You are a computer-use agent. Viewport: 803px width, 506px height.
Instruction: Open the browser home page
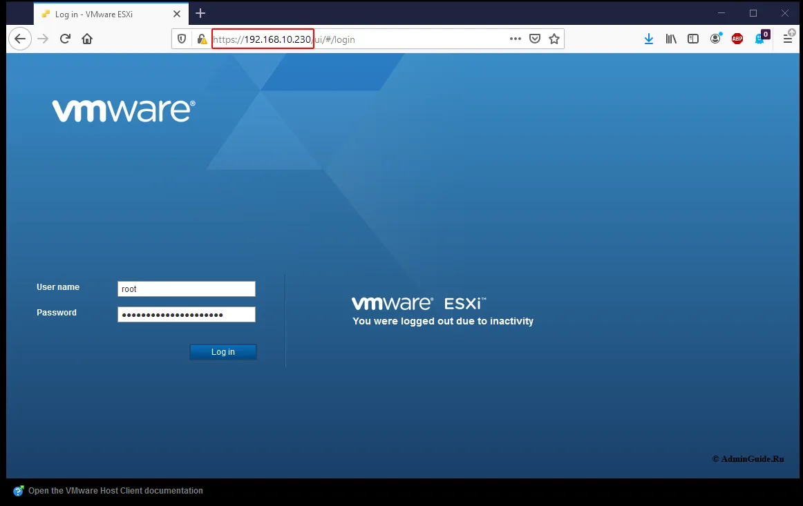point(87,39)
